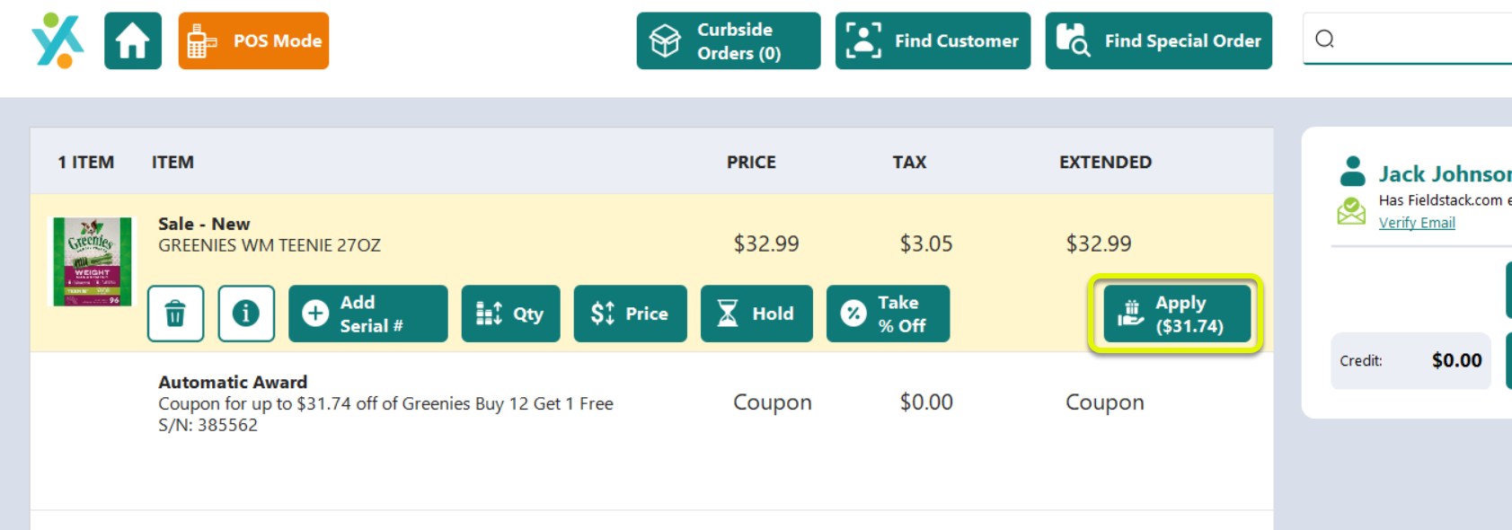Focus the search input field

click(x=1415, y=39)
